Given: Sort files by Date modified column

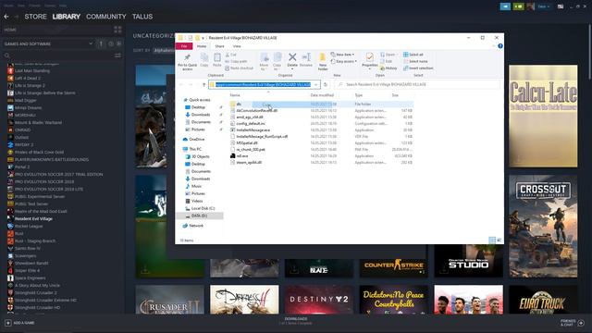Looking at the screenshot, I should [322, 95].
